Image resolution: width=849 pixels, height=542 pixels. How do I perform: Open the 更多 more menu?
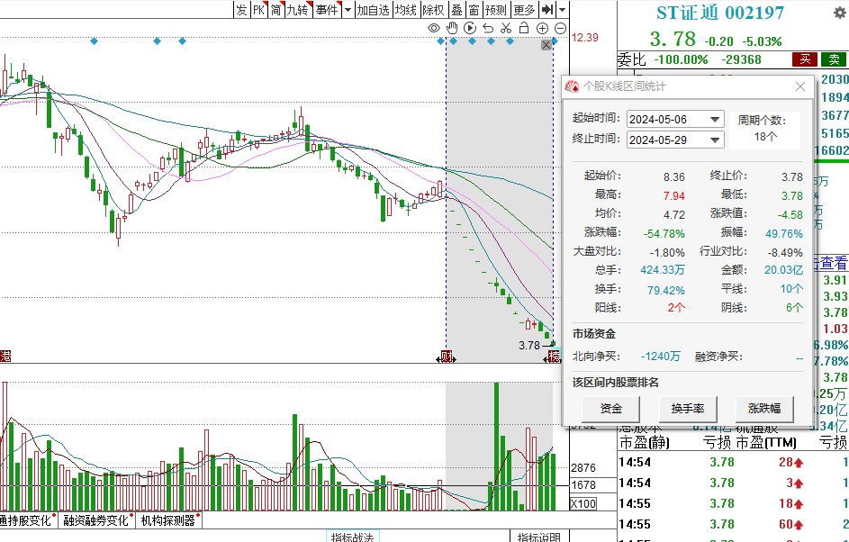click(524, 10)
